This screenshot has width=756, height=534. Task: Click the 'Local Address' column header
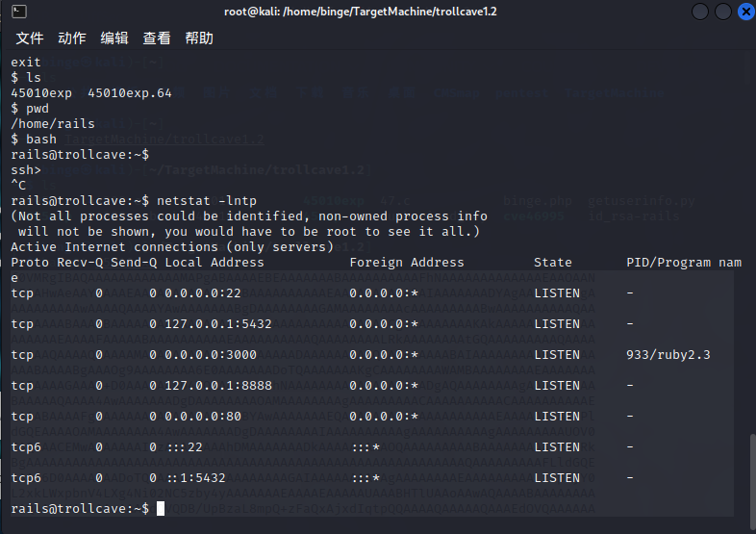point(214,263)
